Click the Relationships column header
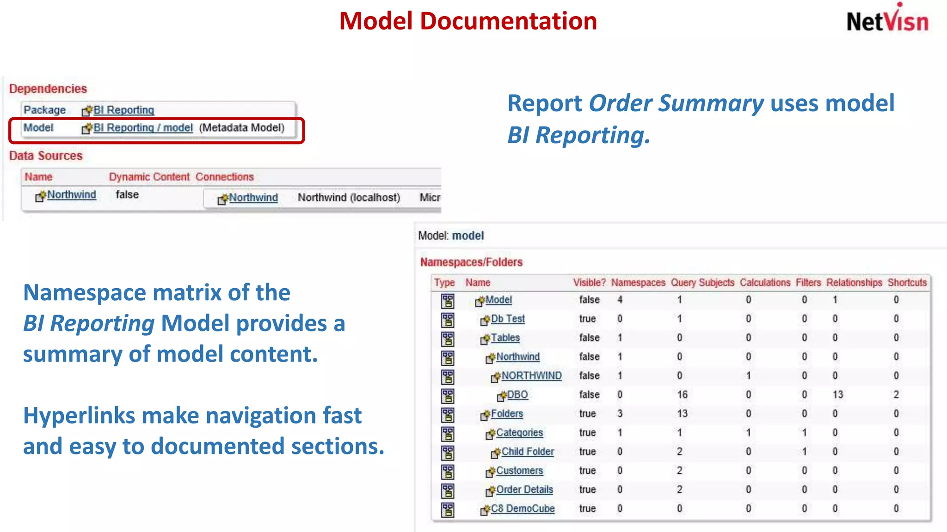The height and width of the screenshot is (532, 947). (854, 283)
